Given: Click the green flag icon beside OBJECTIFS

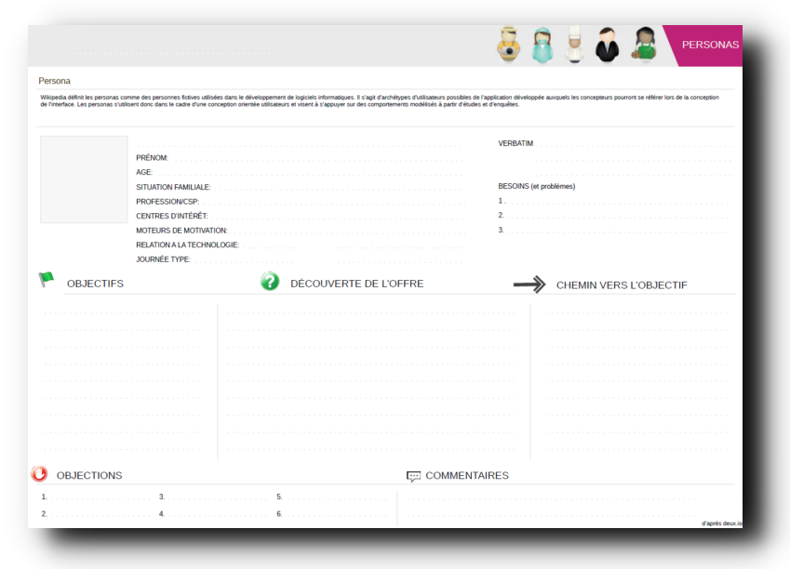Looking at the screenshot, I should click(x=46, y=279).
